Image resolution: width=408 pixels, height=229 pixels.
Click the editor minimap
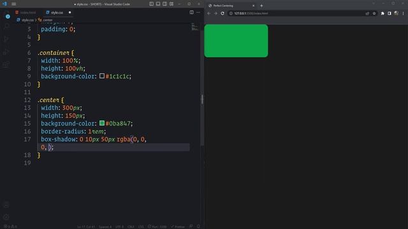(x=194, y=27)
